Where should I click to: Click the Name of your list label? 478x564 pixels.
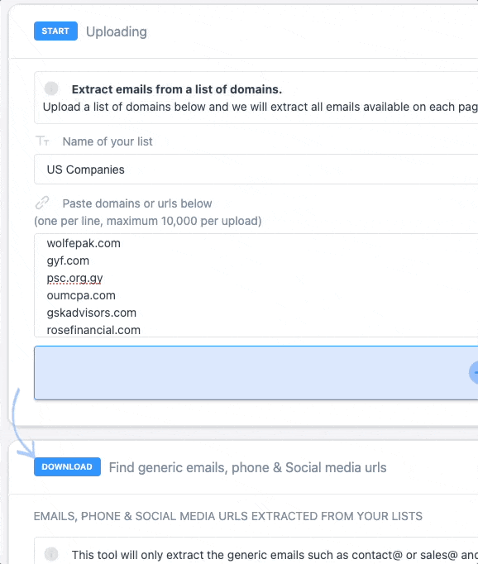[108, 141]
